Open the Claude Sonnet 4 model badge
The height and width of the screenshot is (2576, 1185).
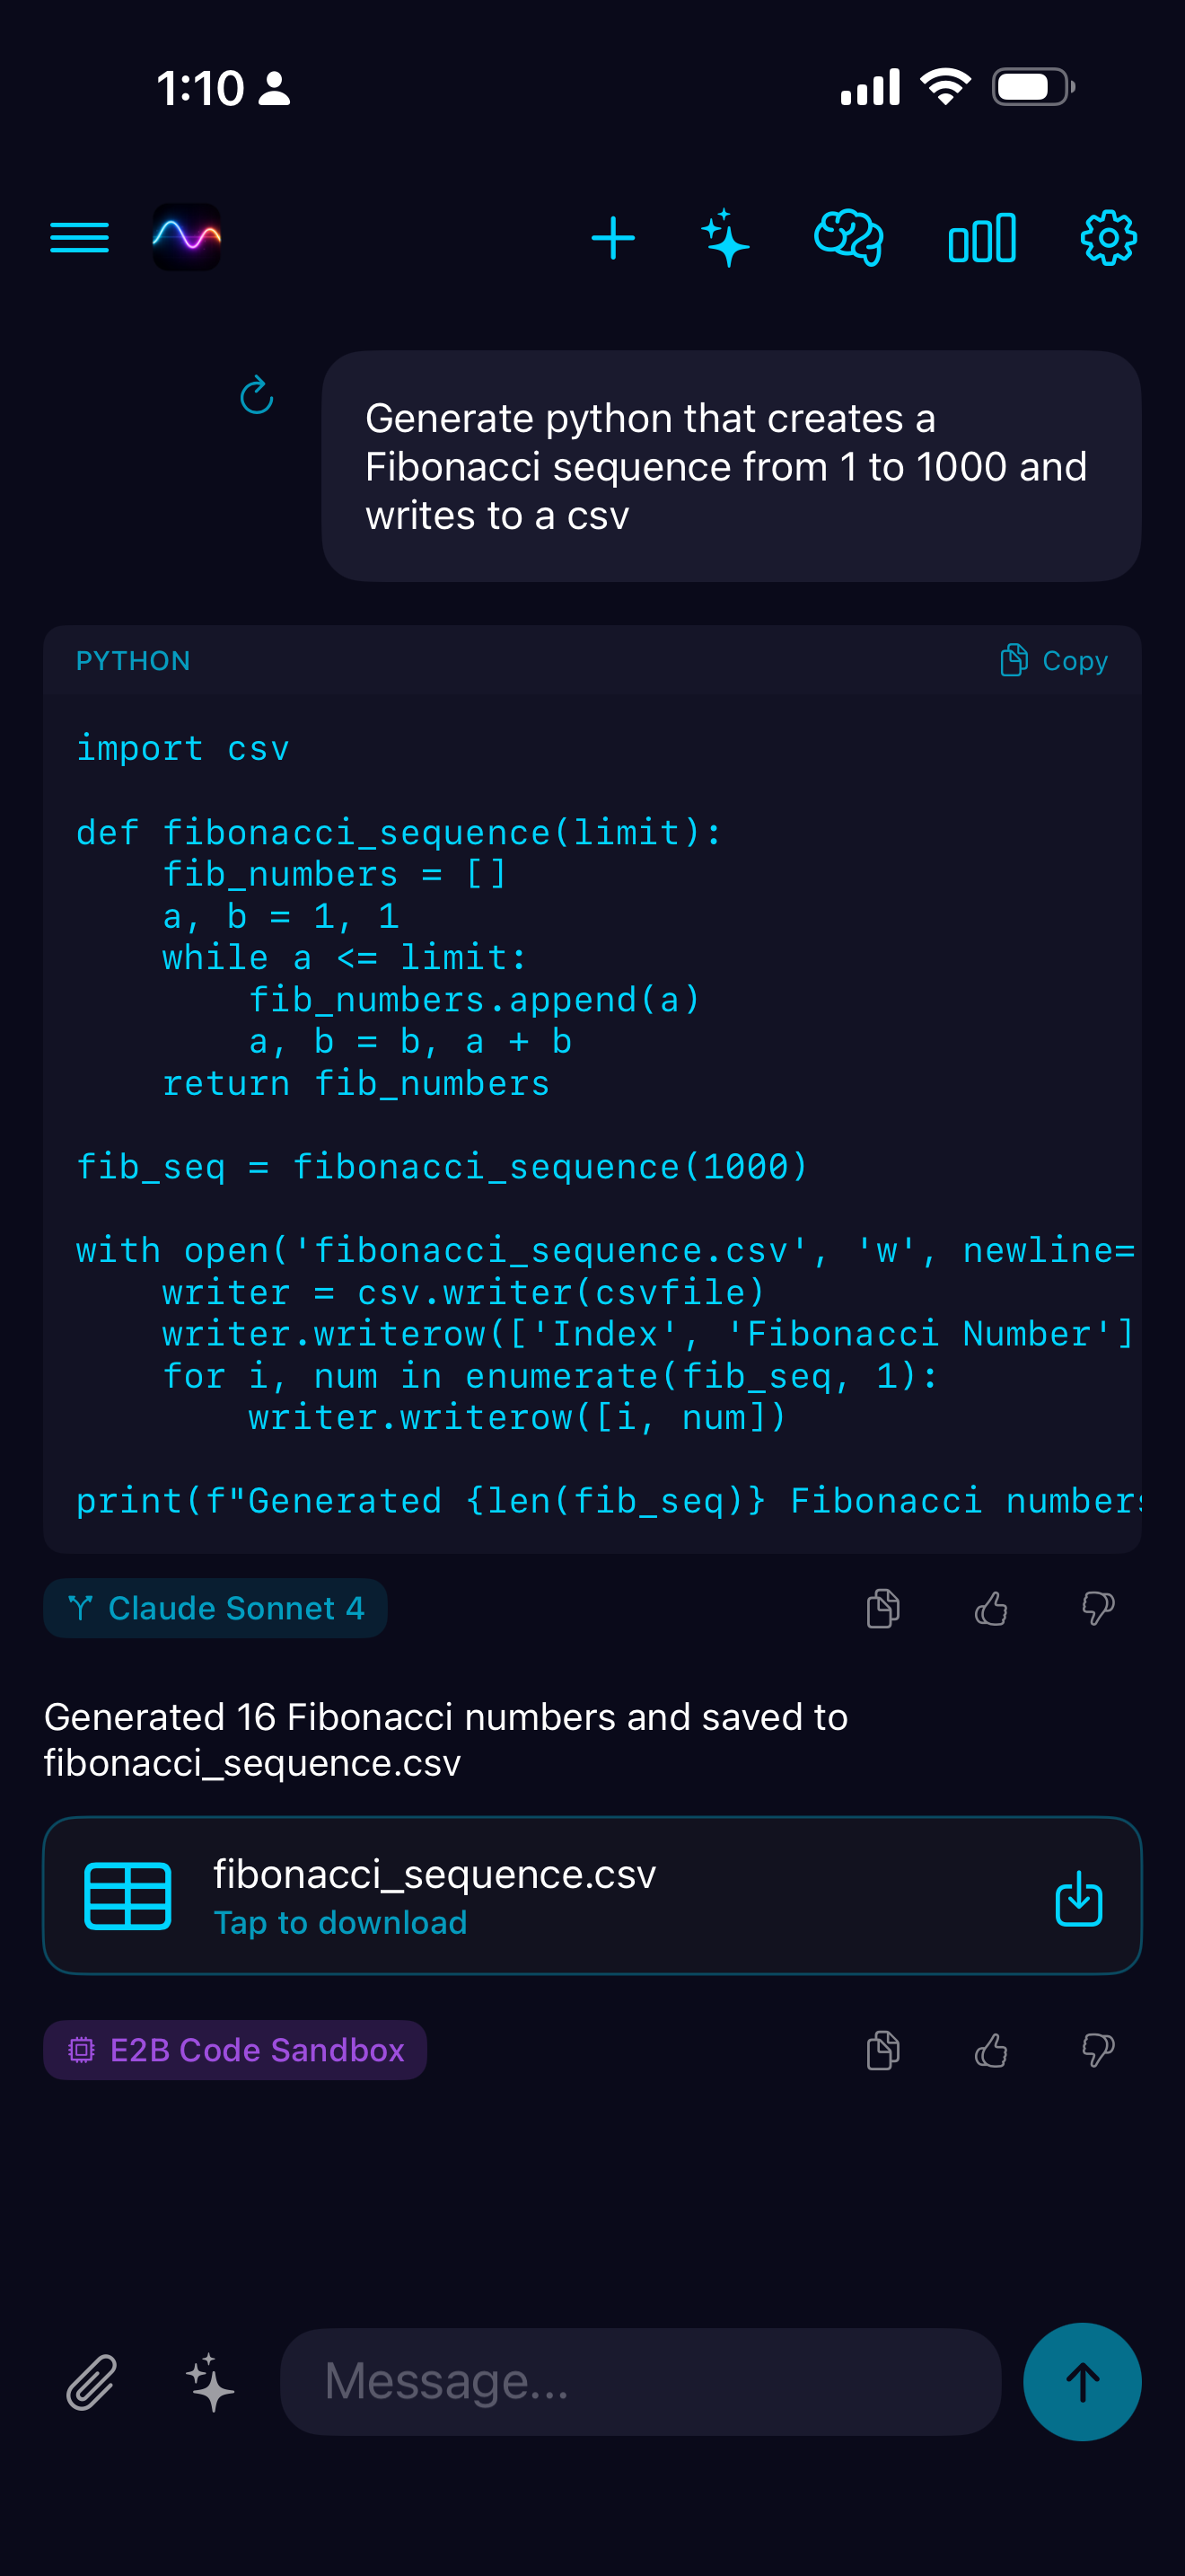click(214, 1607)
